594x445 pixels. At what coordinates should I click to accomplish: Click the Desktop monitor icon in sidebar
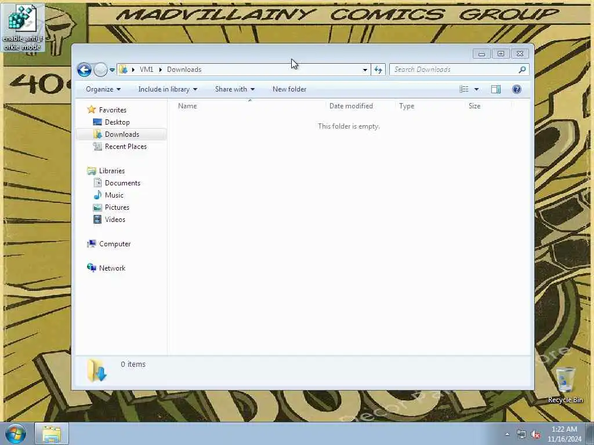click(97, 122)
